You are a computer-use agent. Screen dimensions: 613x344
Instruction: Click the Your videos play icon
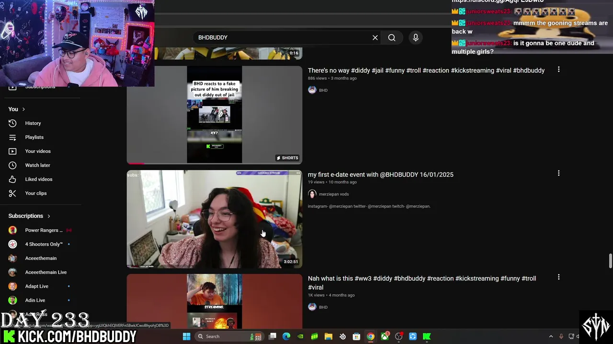point(12,151)
